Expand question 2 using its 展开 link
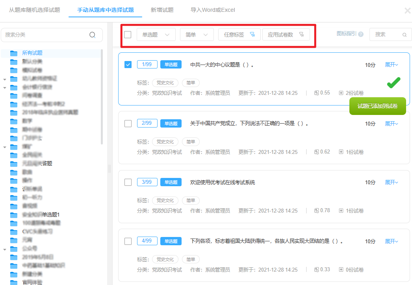The width and height of the screenshot is (412, 285). 391,123
